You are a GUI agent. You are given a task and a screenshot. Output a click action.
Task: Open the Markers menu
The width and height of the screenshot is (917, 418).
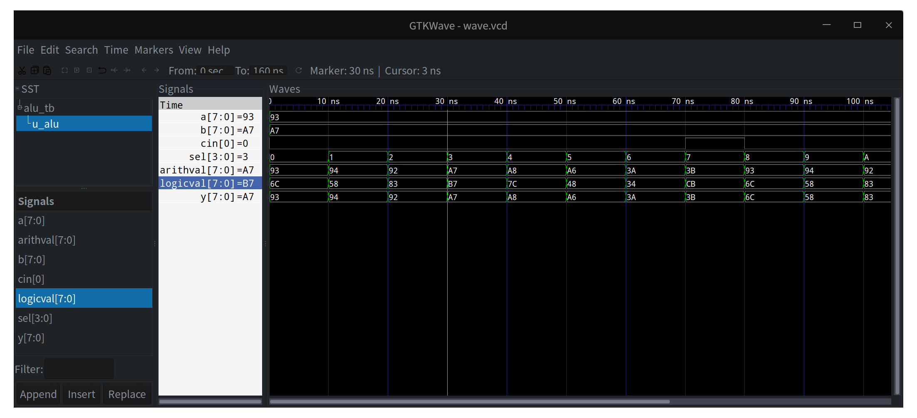[x=154, y=50]
